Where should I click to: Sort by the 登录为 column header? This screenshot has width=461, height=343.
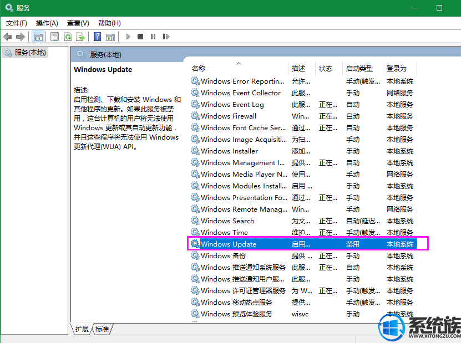(396, 68)
